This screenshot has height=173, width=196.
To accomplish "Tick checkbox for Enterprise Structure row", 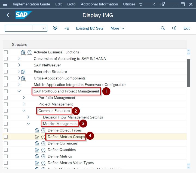I will coord(6,72).
